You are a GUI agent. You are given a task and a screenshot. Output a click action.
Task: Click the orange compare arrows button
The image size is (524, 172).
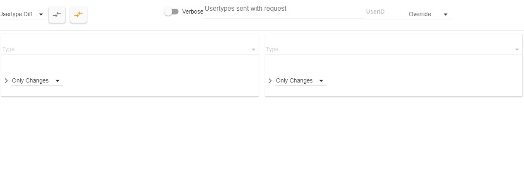[79, 14]
